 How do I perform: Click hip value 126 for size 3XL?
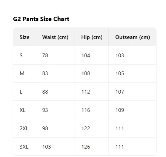[x=86, y=147]
